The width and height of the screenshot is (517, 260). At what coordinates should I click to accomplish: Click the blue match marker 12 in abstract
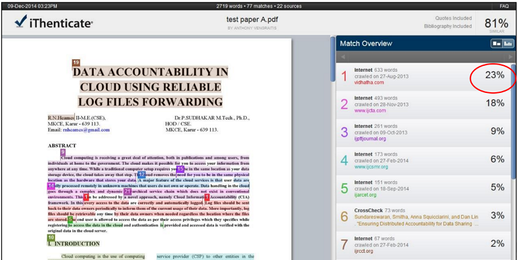142,174
